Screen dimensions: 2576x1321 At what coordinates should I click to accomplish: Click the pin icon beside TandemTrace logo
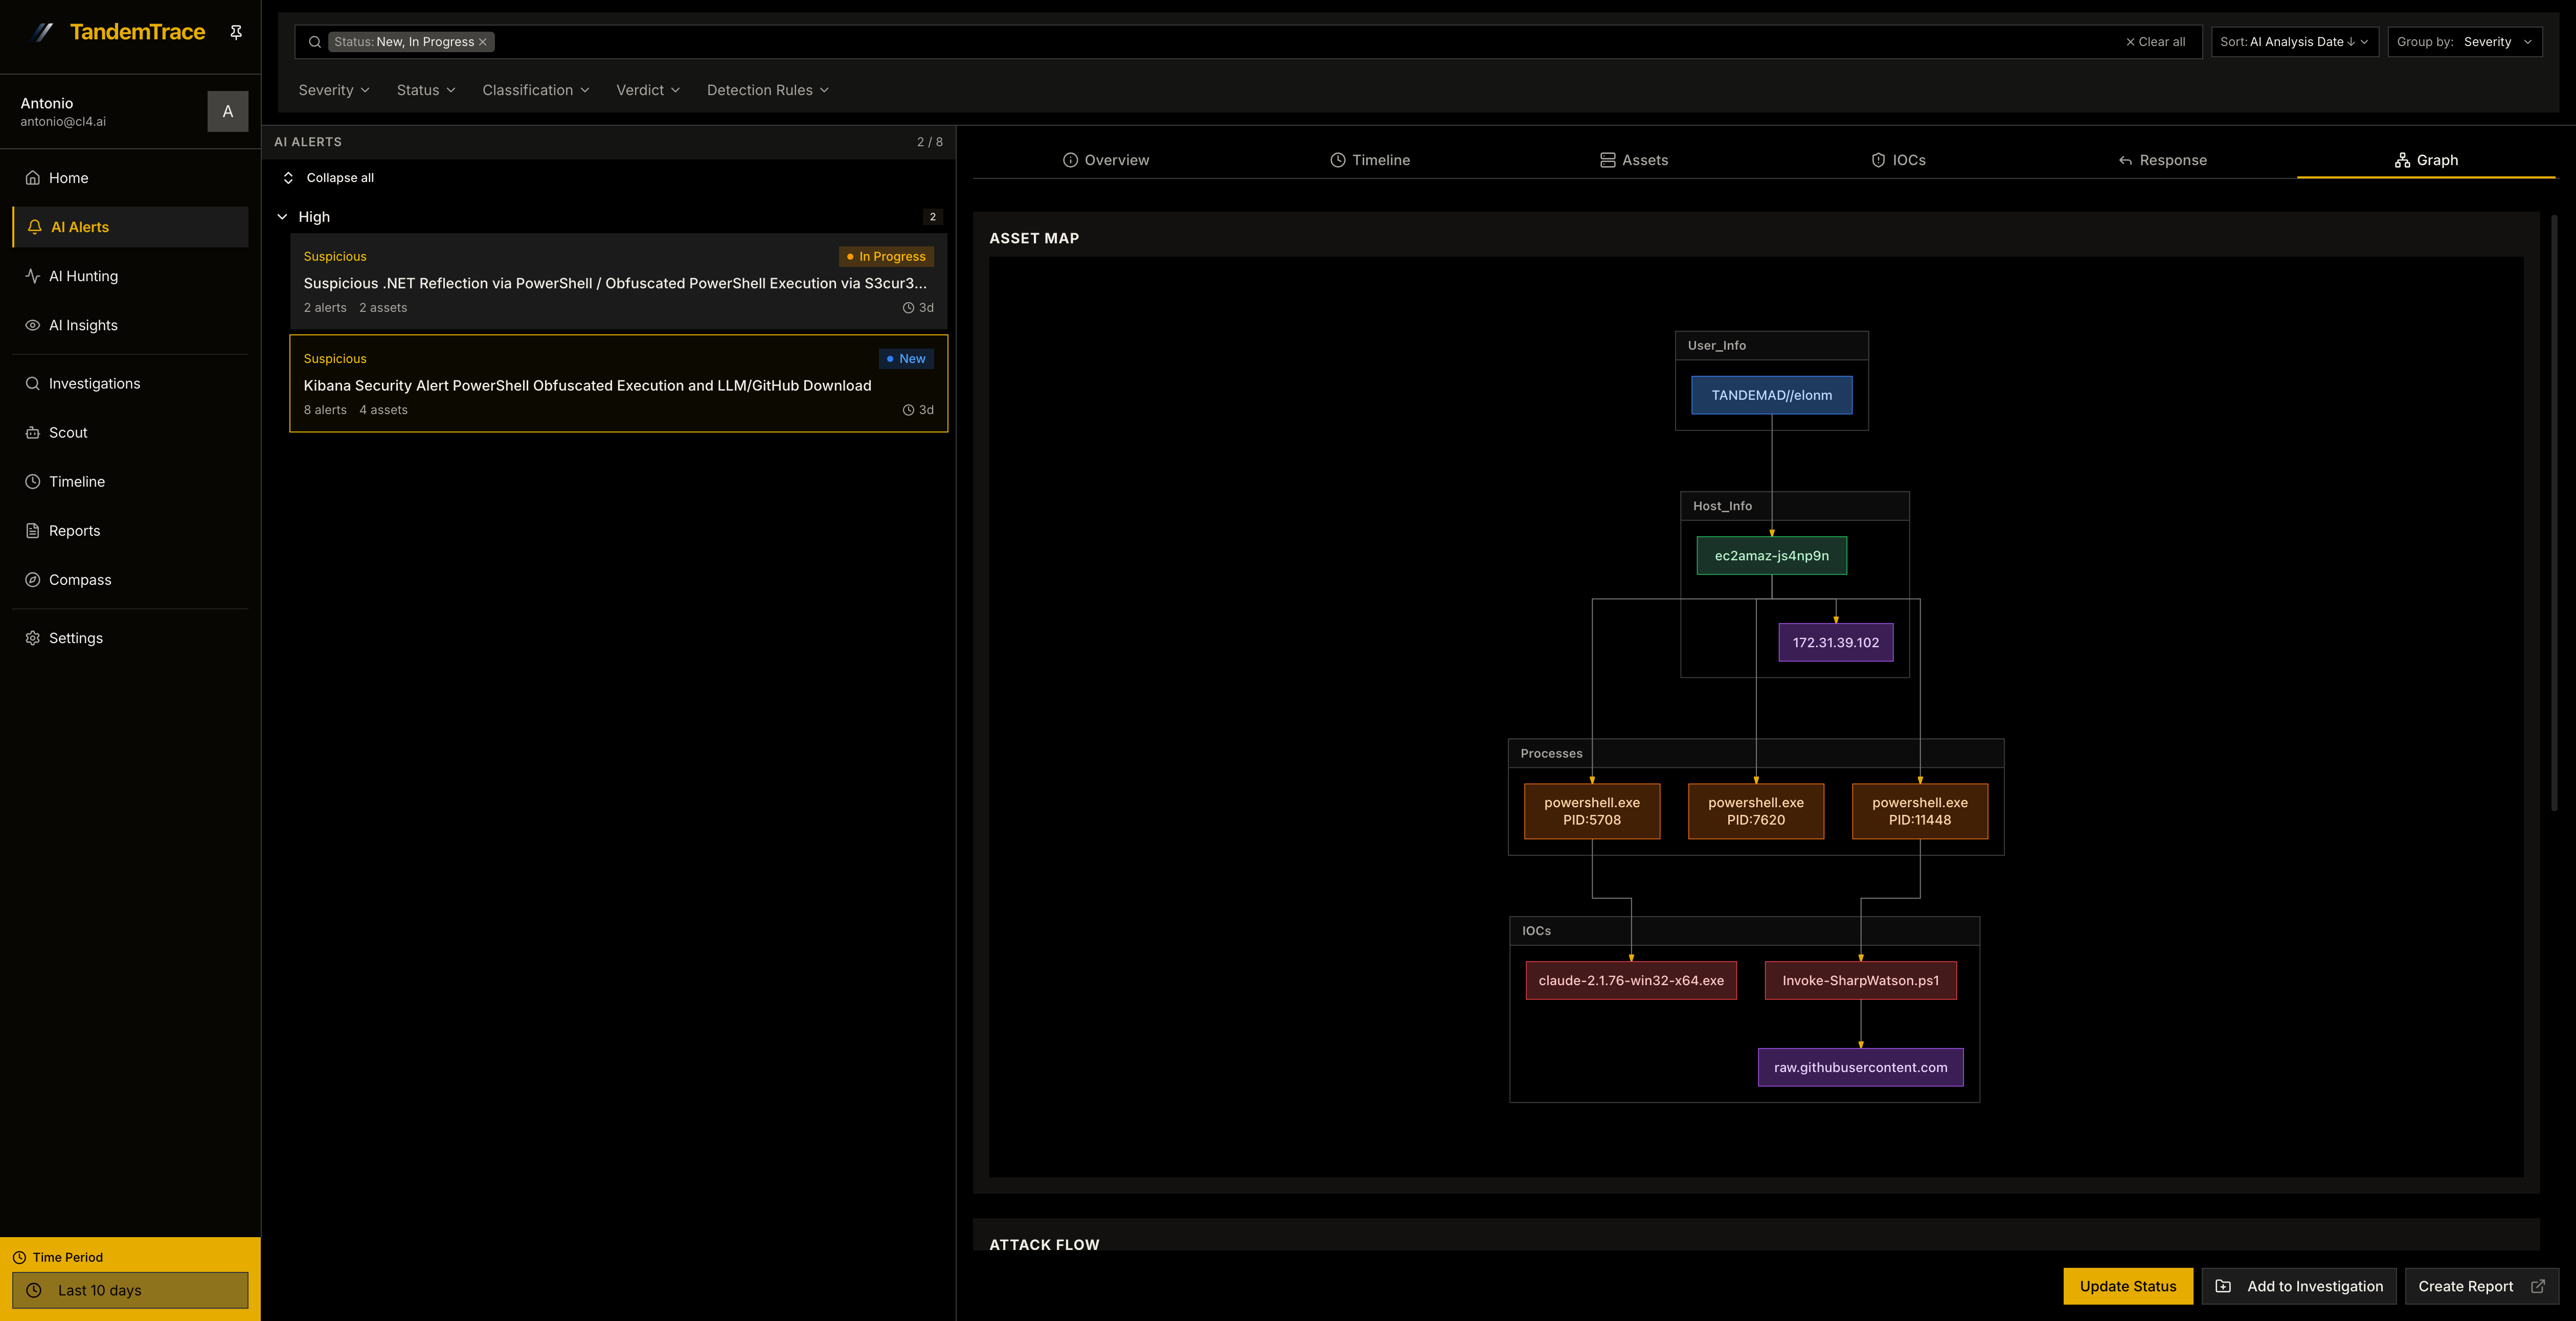click(236, 31)
